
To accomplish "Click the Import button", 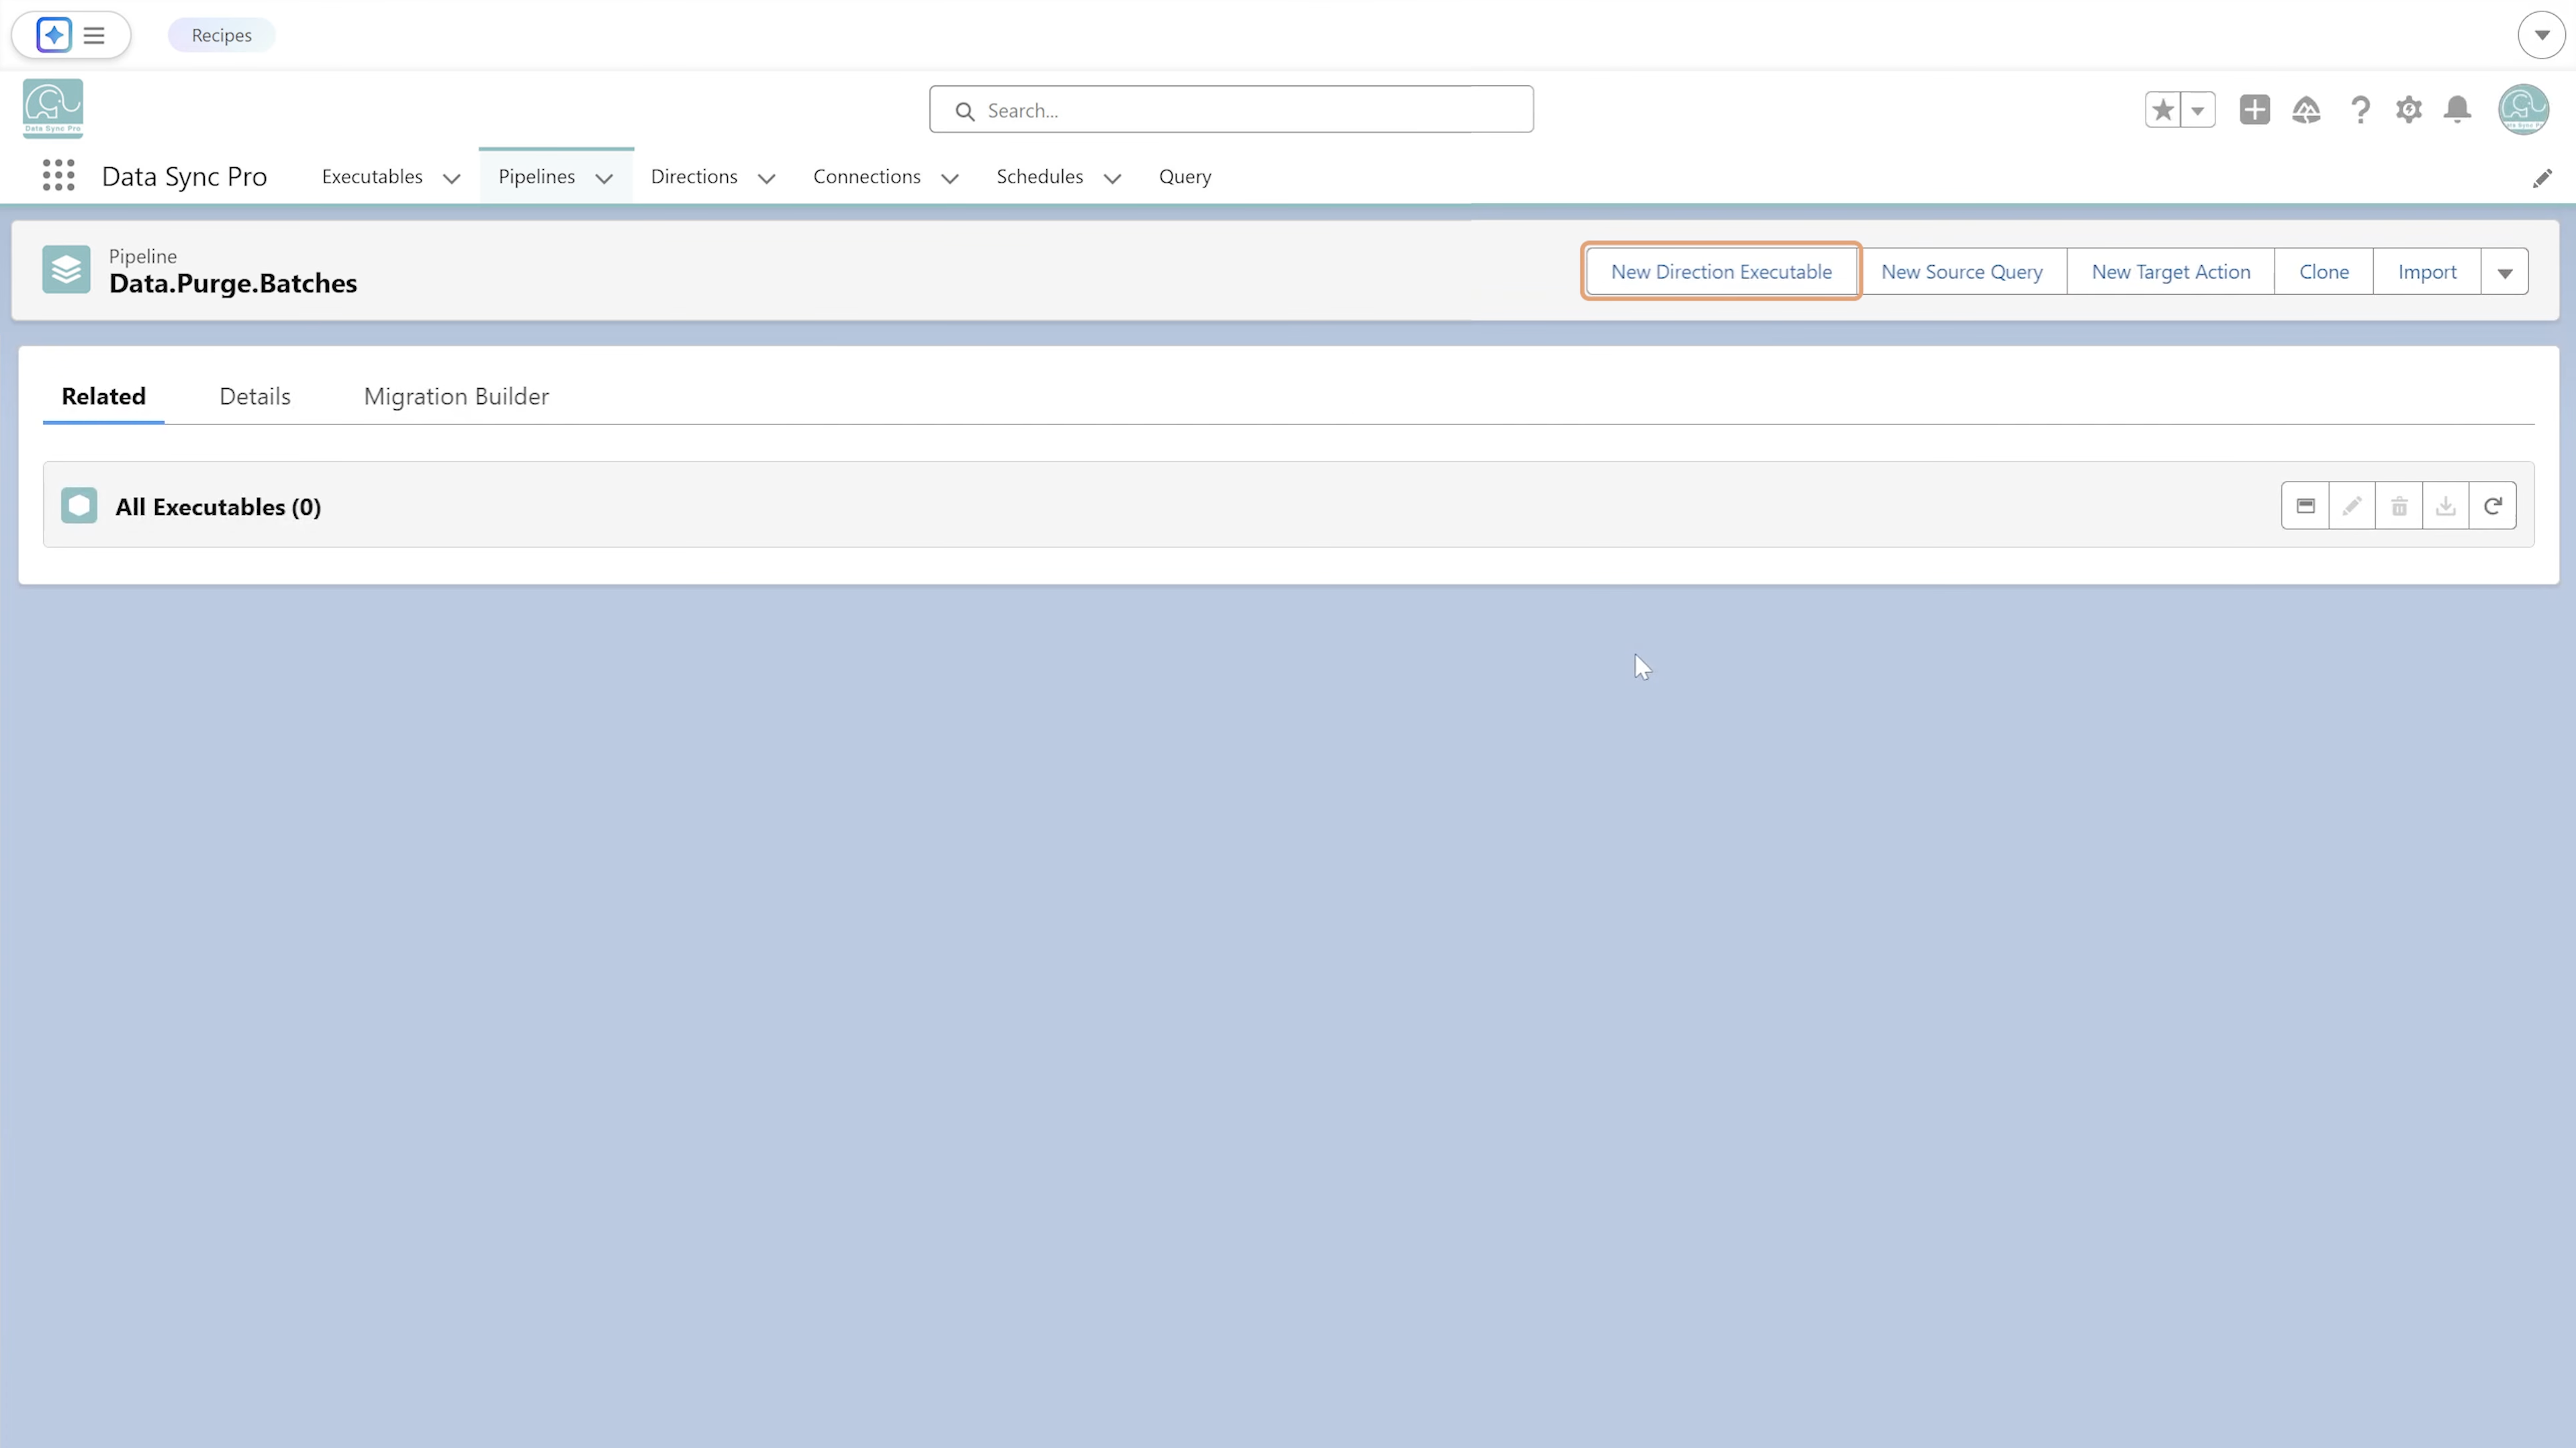I will click(x=2427, y=272).
